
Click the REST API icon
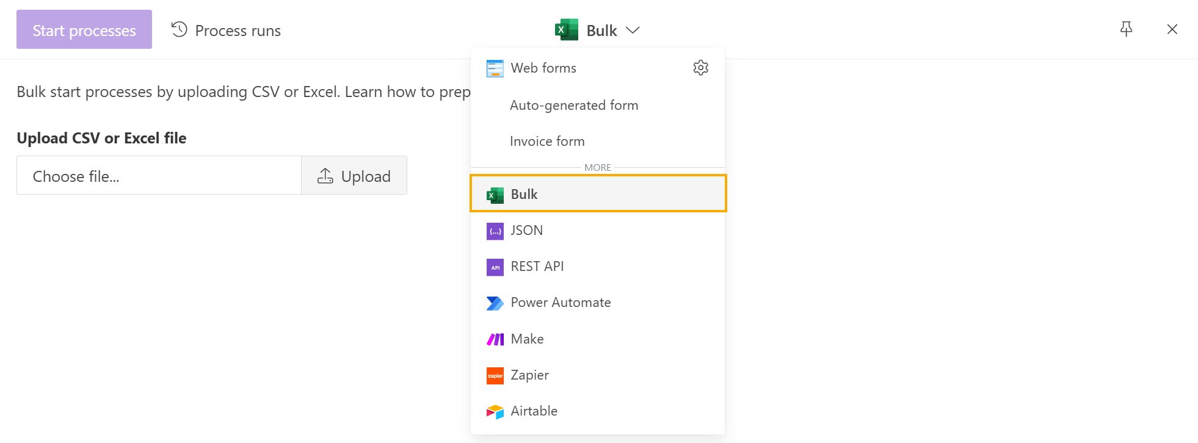pyautogui.click(x=495, y=267)
